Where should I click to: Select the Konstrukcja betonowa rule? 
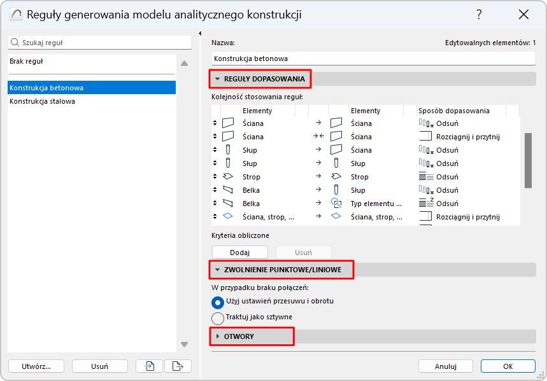(92, 88)
